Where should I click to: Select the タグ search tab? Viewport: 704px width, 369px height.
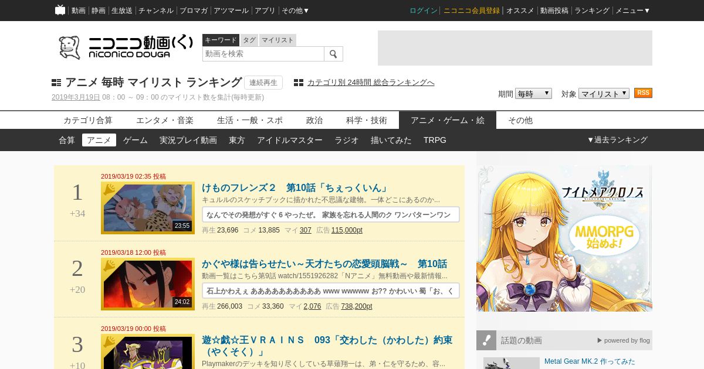click(249, 40)
